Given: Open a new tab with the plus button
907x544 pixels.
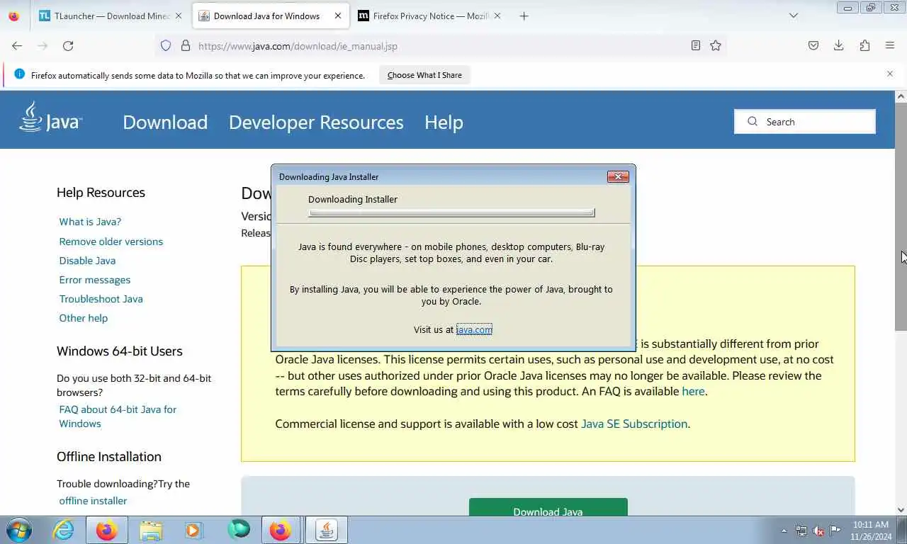Looking at the screenshot, I should 524,16.
